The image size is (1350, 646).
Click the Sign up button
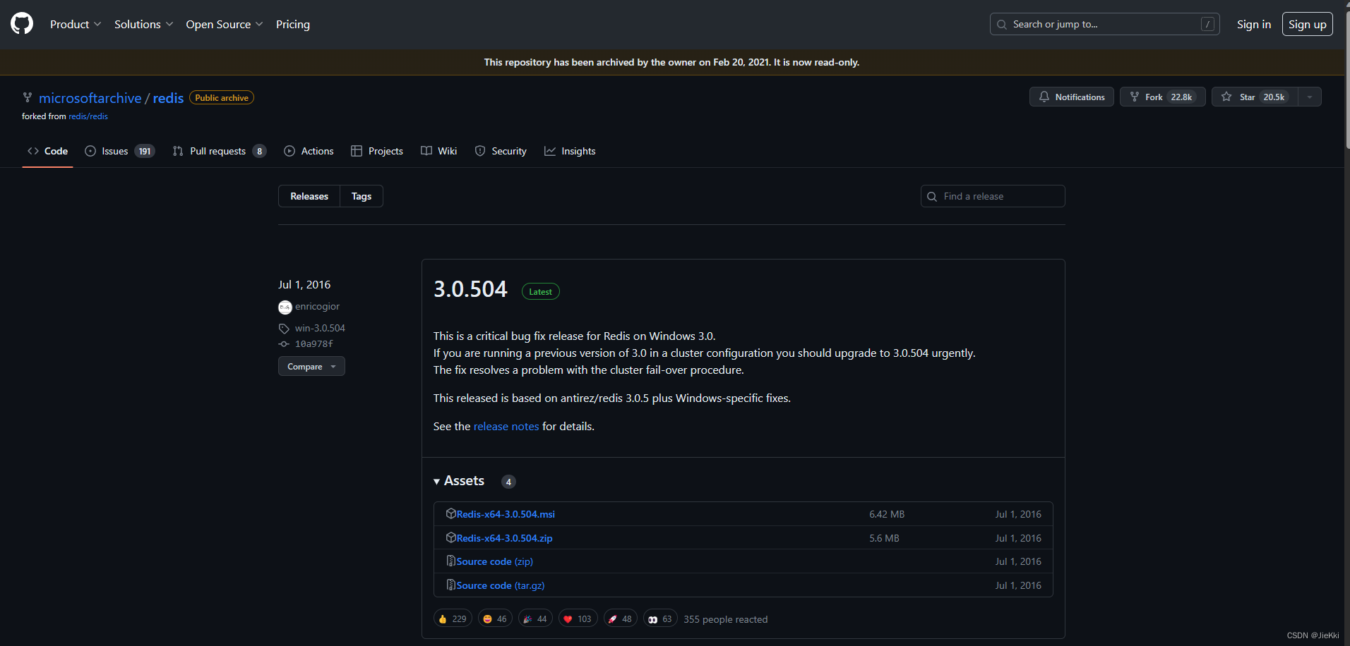tap(1307, 24)
